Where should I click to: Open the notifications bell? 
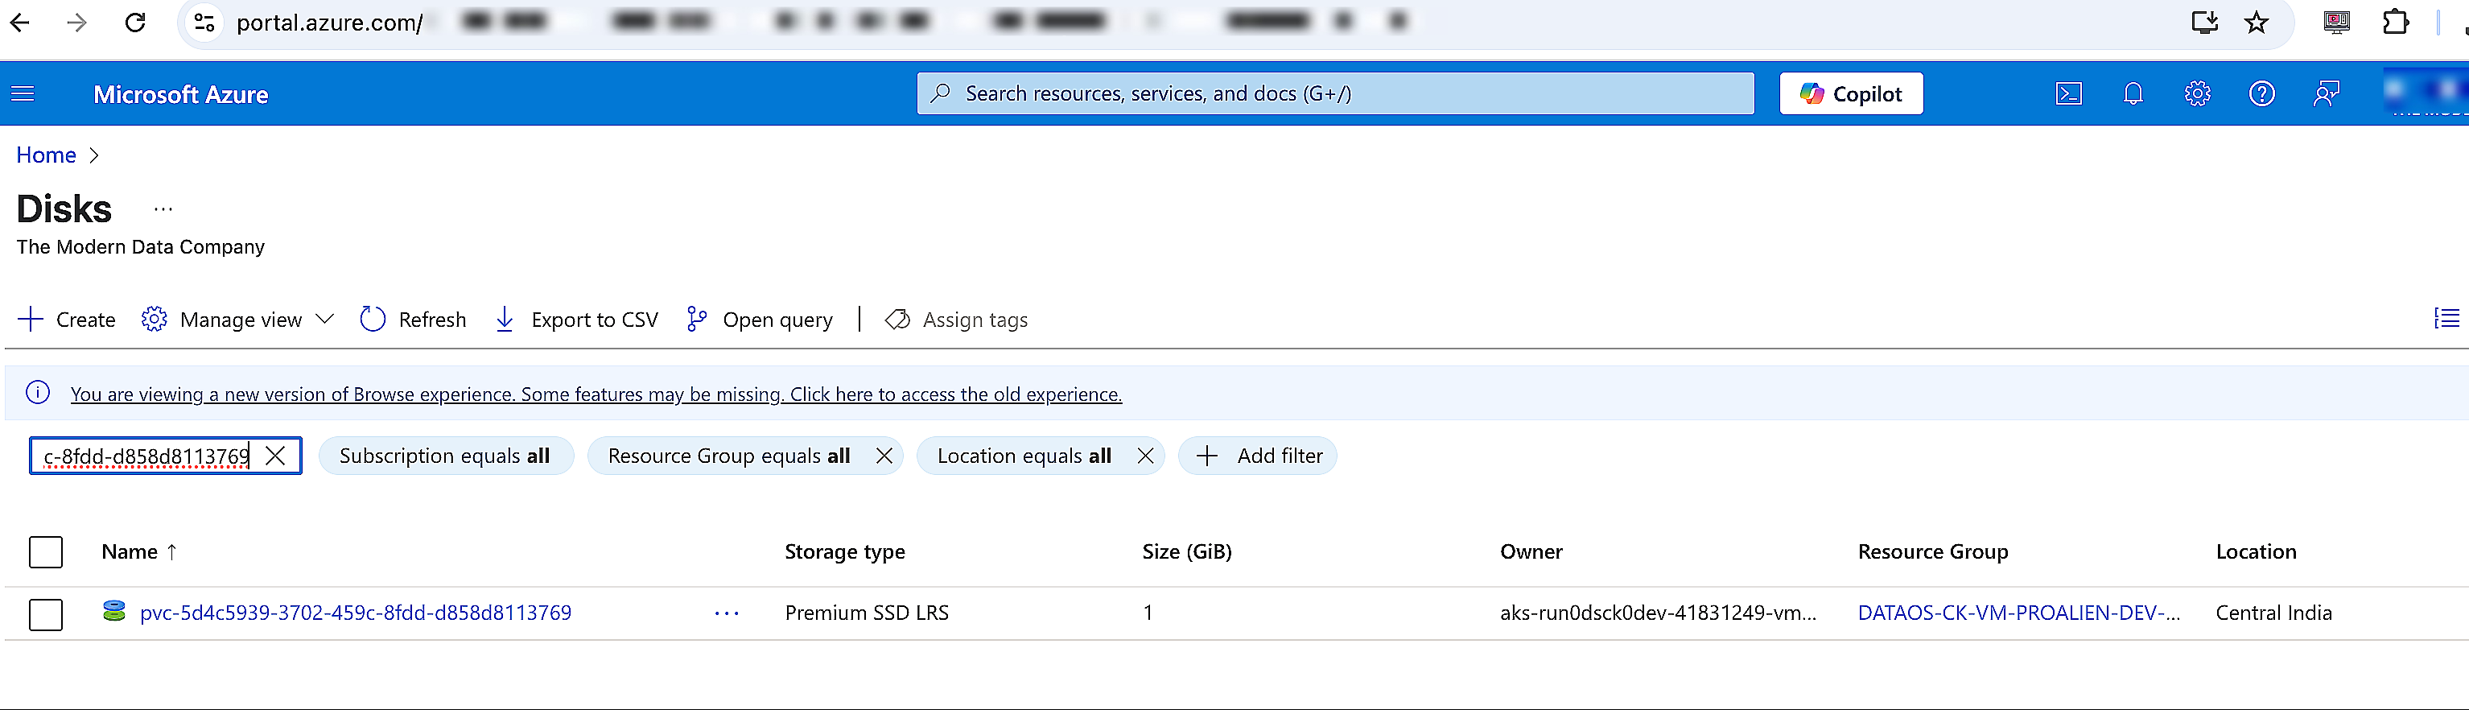pyautogui.click(x=2133, y=94)
